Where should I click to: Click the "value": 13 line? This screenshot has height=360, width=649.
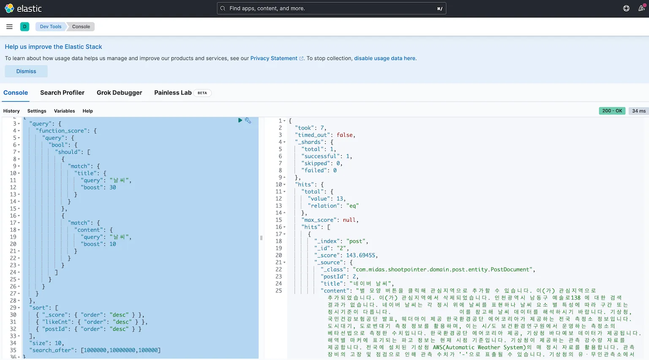click(x=327, y=199)
